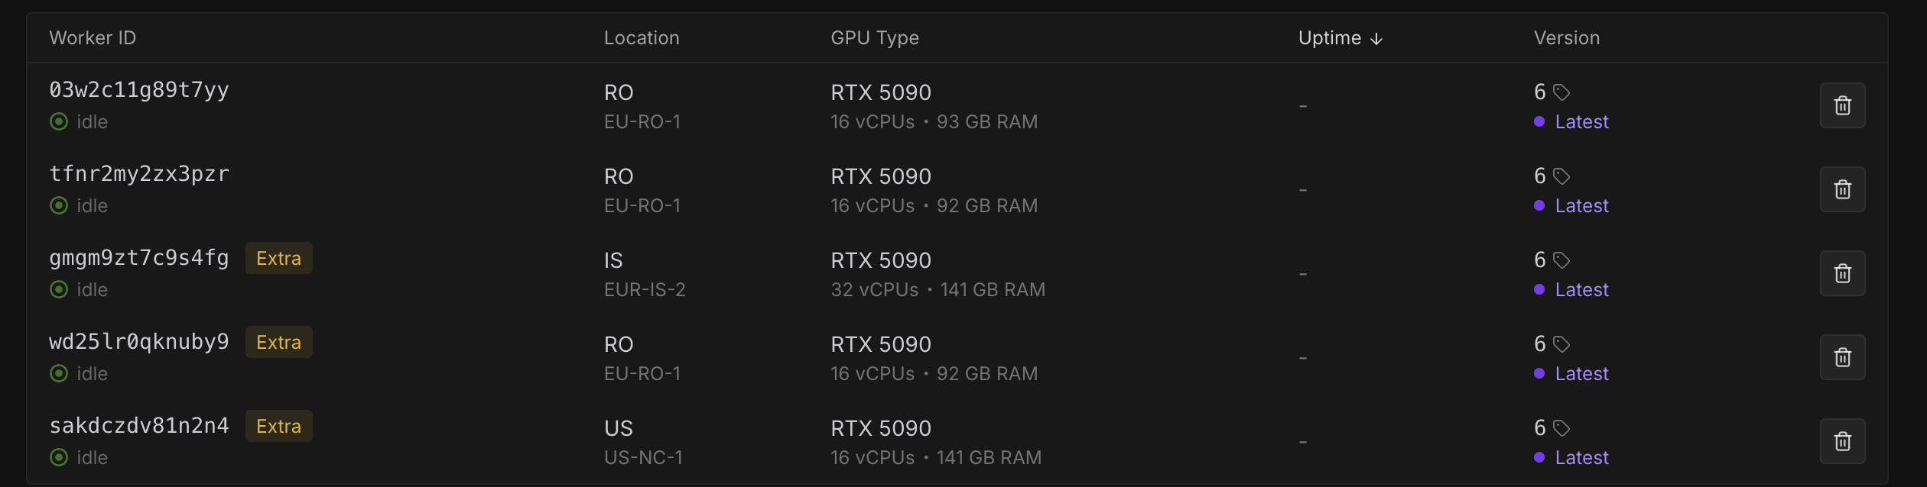Viewport: 1927px width, 487px height.
Task: Click Latest version label for tfnr2my2zx3pzr
Action: click(1581, 206)
